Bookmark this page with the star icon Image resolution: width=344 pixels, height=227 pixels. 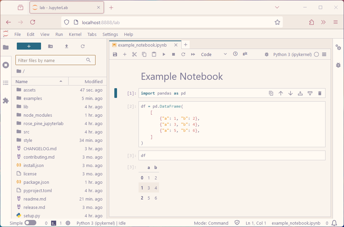[x=277, y=22]
